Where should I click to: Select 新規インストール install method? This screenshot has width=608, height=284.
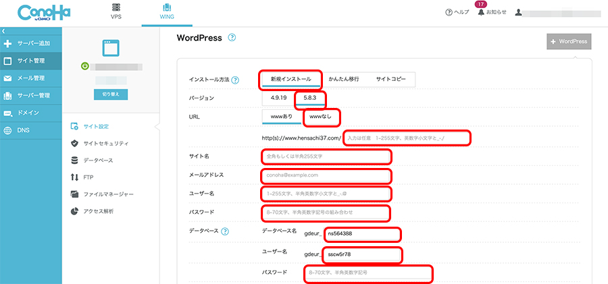[x=290, y=79]
